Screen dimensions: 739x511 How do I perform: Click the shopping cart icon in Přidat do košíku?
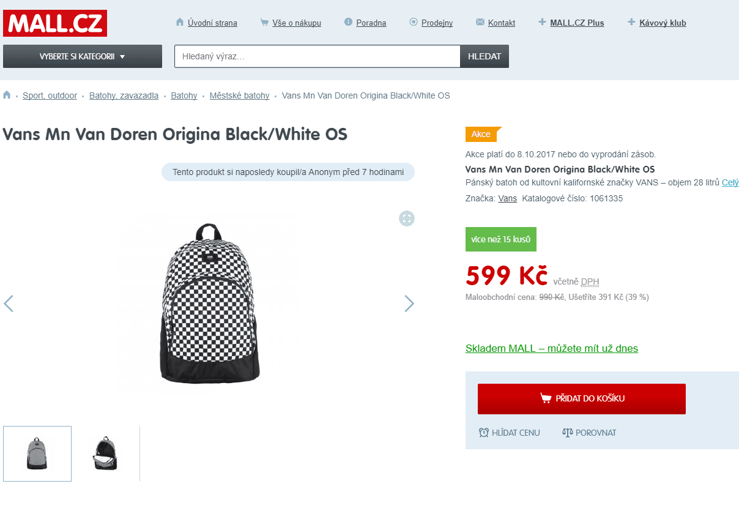tap(546, 398)
